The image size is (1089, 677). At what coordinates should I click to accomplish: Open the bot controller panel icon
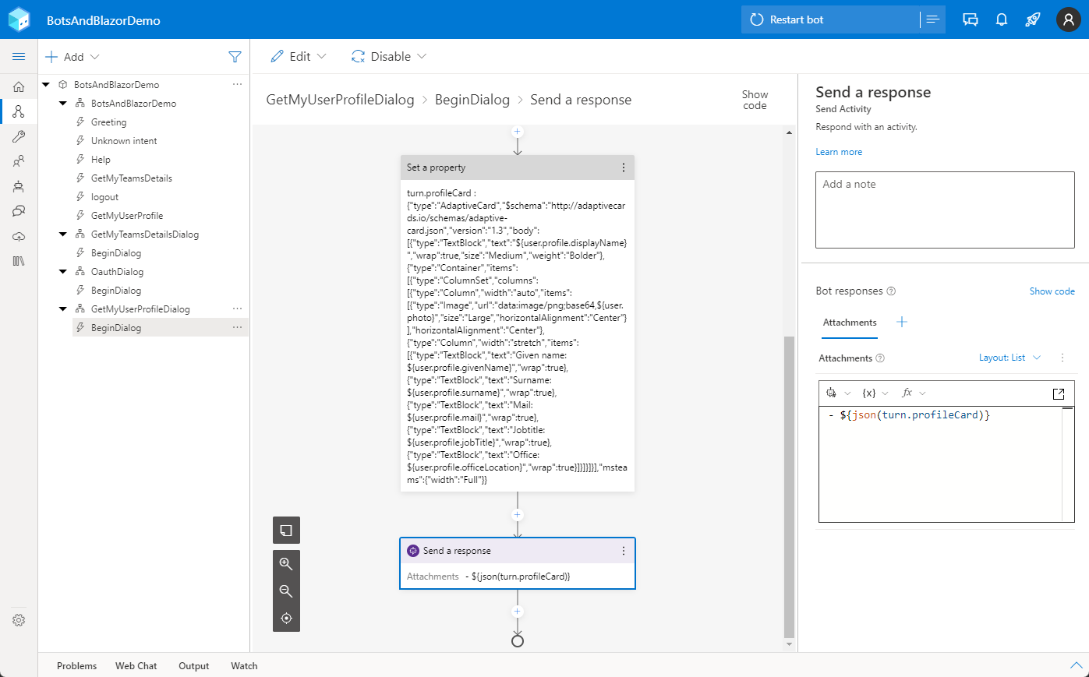[932, 19]
